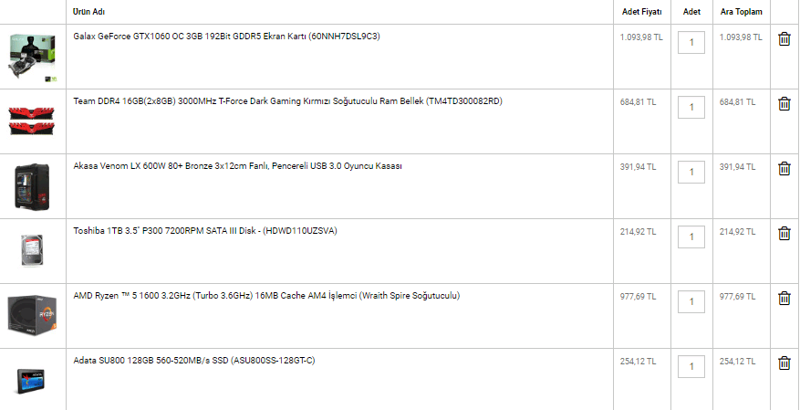Image resolution: width=800 pixels, height=410 pixels.
Task: Select the quantity box for Team DDR4 RAM
Action: [691, 107]
